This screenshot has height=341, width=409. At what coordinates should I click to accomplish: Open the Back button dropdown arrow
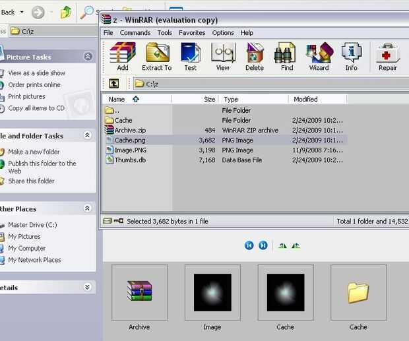[22, 12]
